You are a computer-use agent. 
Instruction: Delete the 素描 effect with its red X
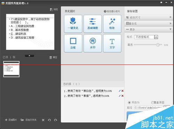coord(122,96)
